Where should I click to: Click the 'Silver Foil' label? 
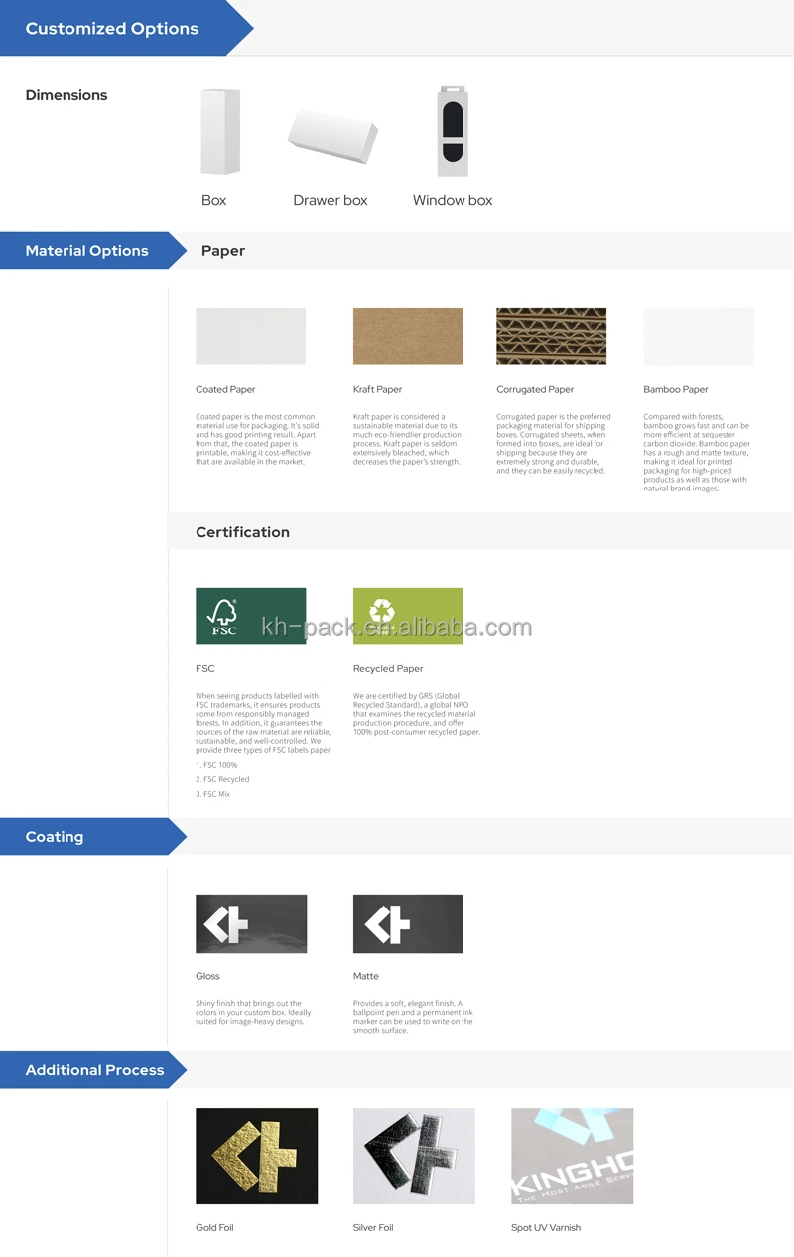click(x=373, y=1227)
